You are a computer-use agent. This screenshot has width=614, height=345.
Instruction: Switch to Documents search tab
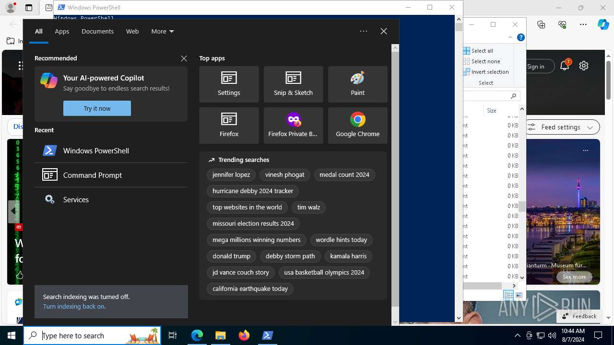pos(97,32)
